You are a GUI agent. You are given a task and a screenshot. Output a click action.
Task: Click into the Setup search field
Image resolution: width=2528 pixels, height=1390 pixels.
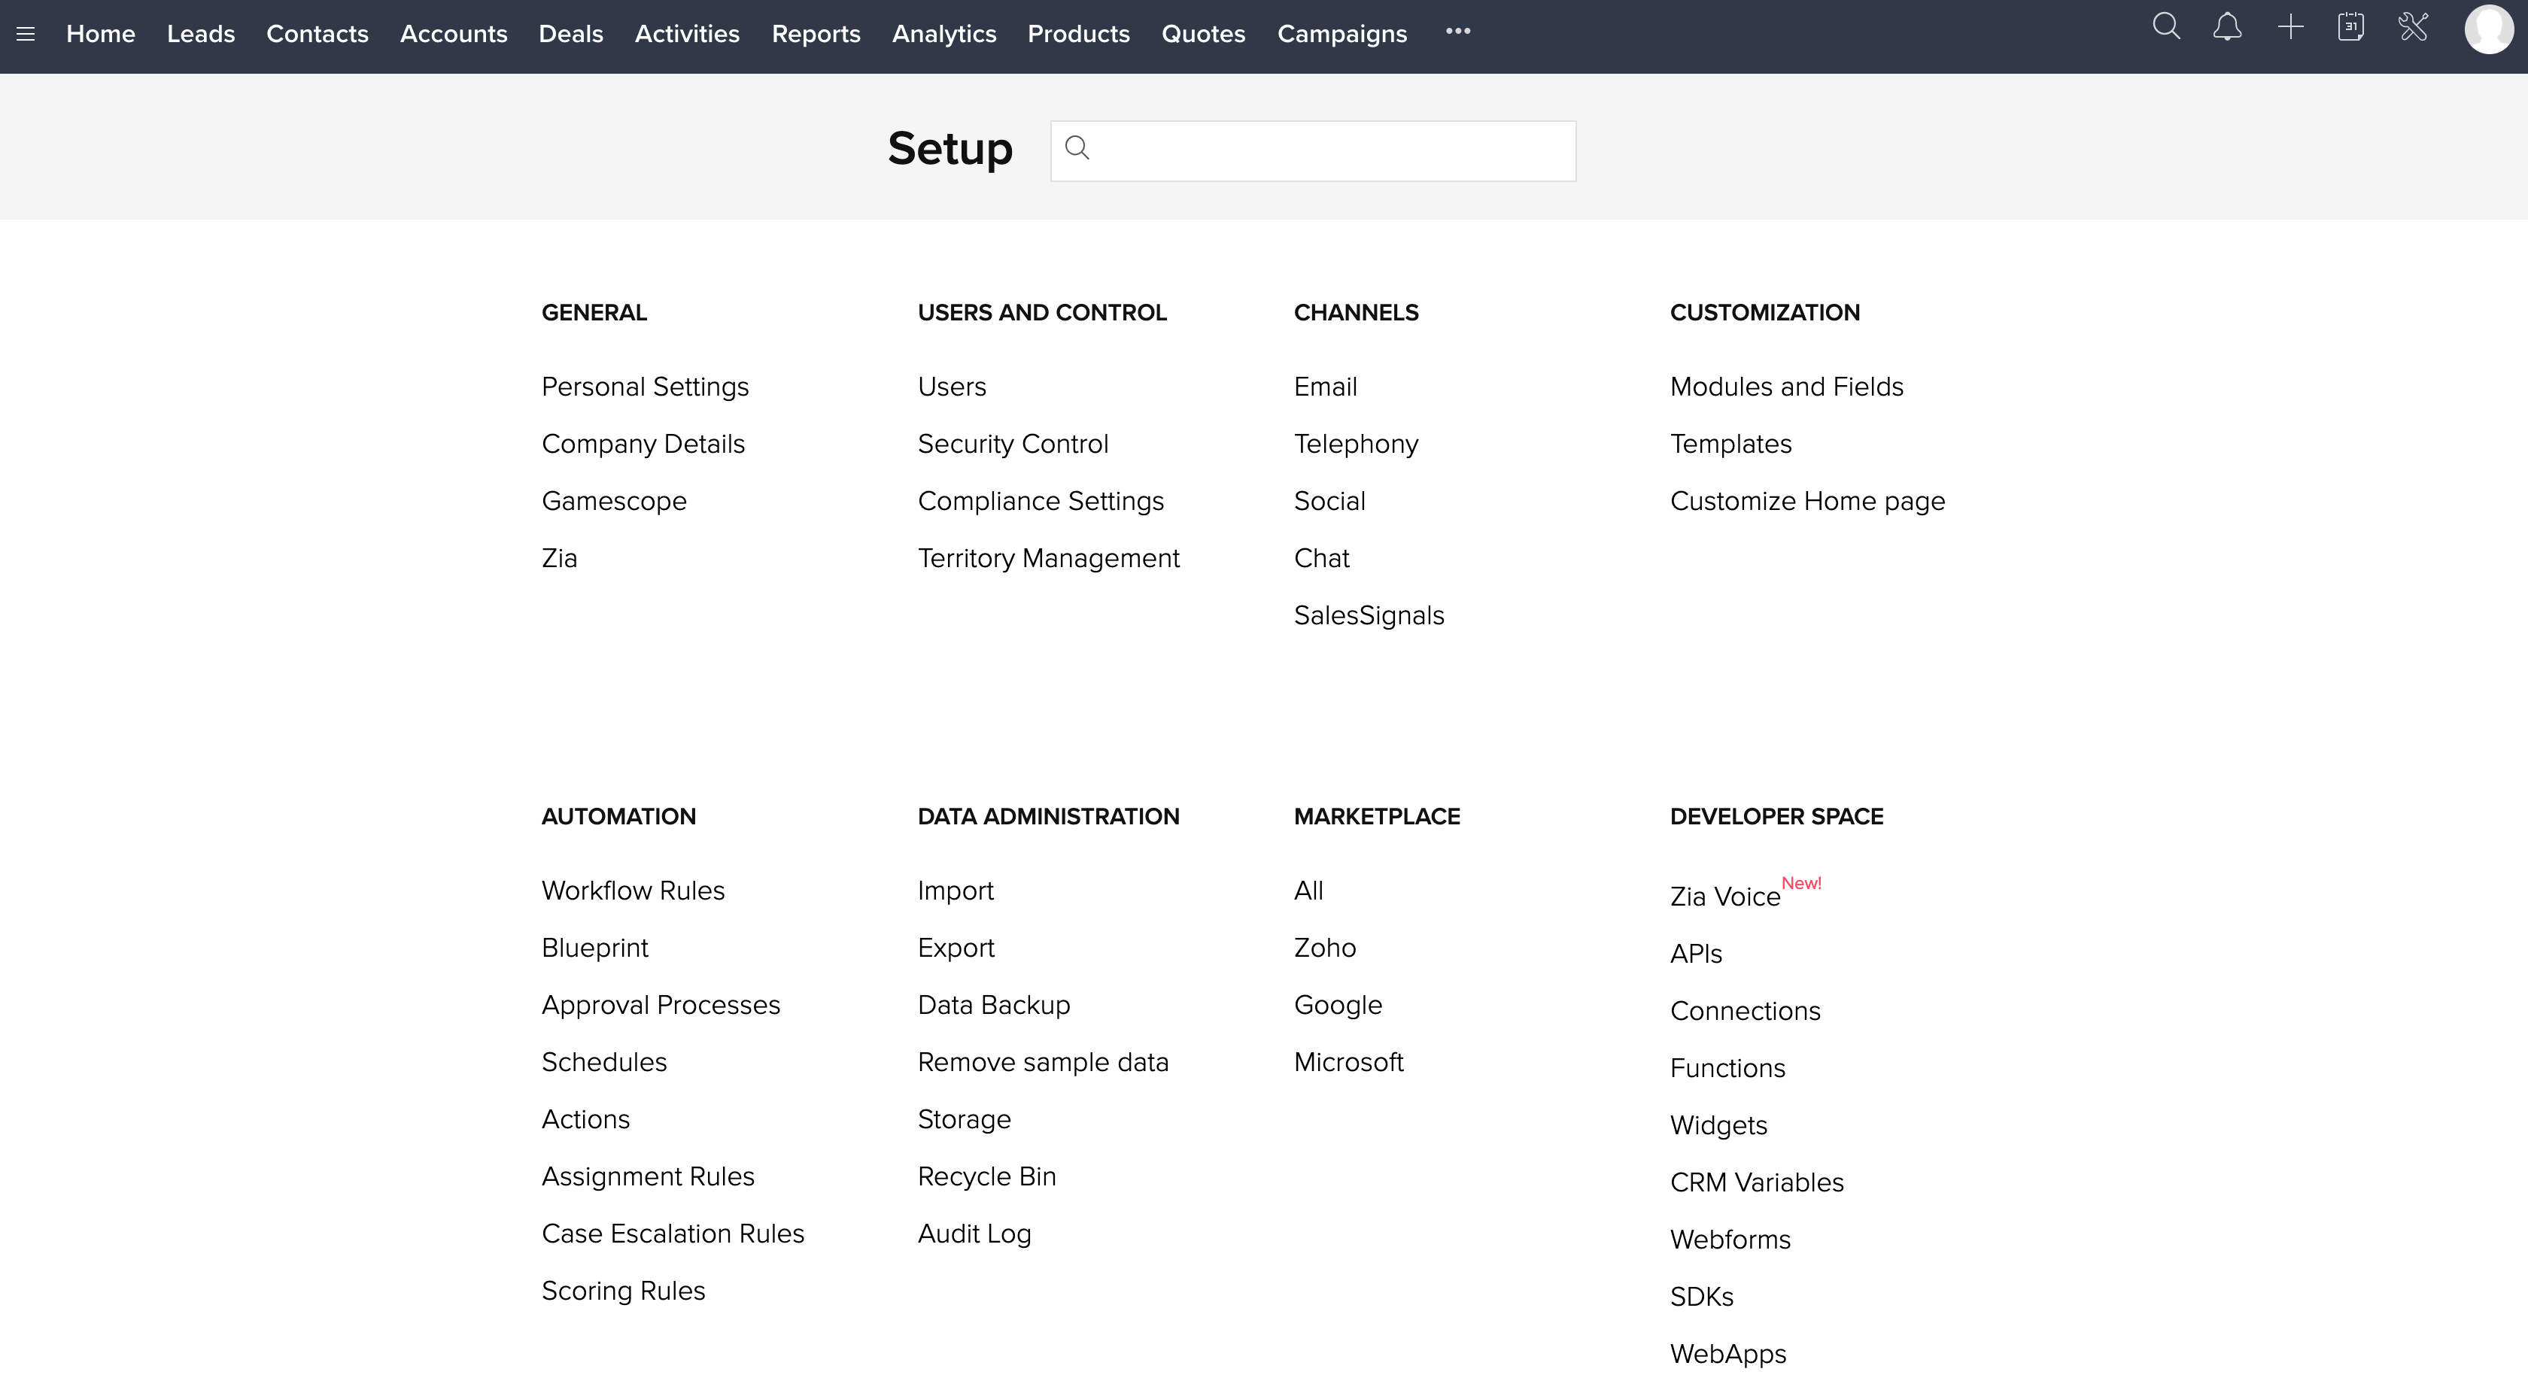point(1329,151)
